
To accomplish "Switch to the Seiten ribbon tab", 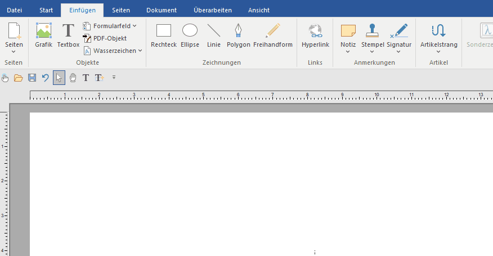I will [x=121, y=10].
